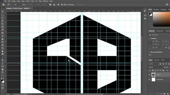Select the Lasso tool

coord(2,18)
